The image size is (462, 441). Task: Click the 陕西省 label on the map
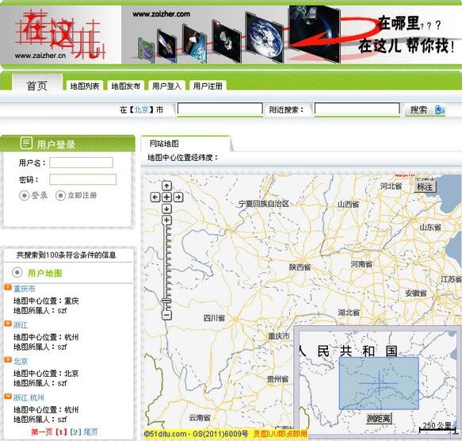pyautogui.click(x=300, y=267)
